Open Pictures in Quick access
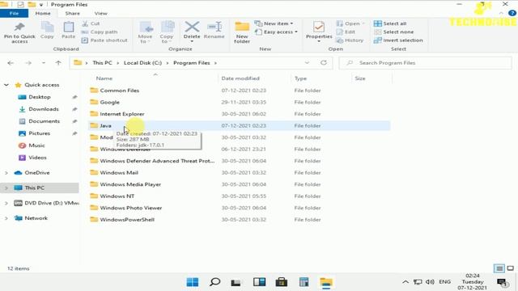Image resolution: width=518 pixels, height=291 pixels. tap(39, 133)
